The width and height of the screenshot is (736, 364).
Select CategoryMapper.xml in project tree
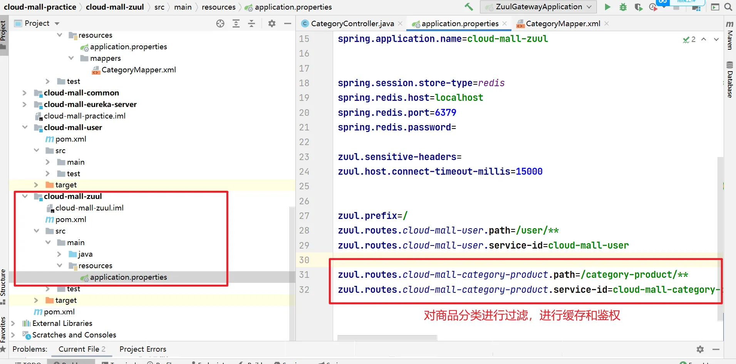[x=138, y=70]
